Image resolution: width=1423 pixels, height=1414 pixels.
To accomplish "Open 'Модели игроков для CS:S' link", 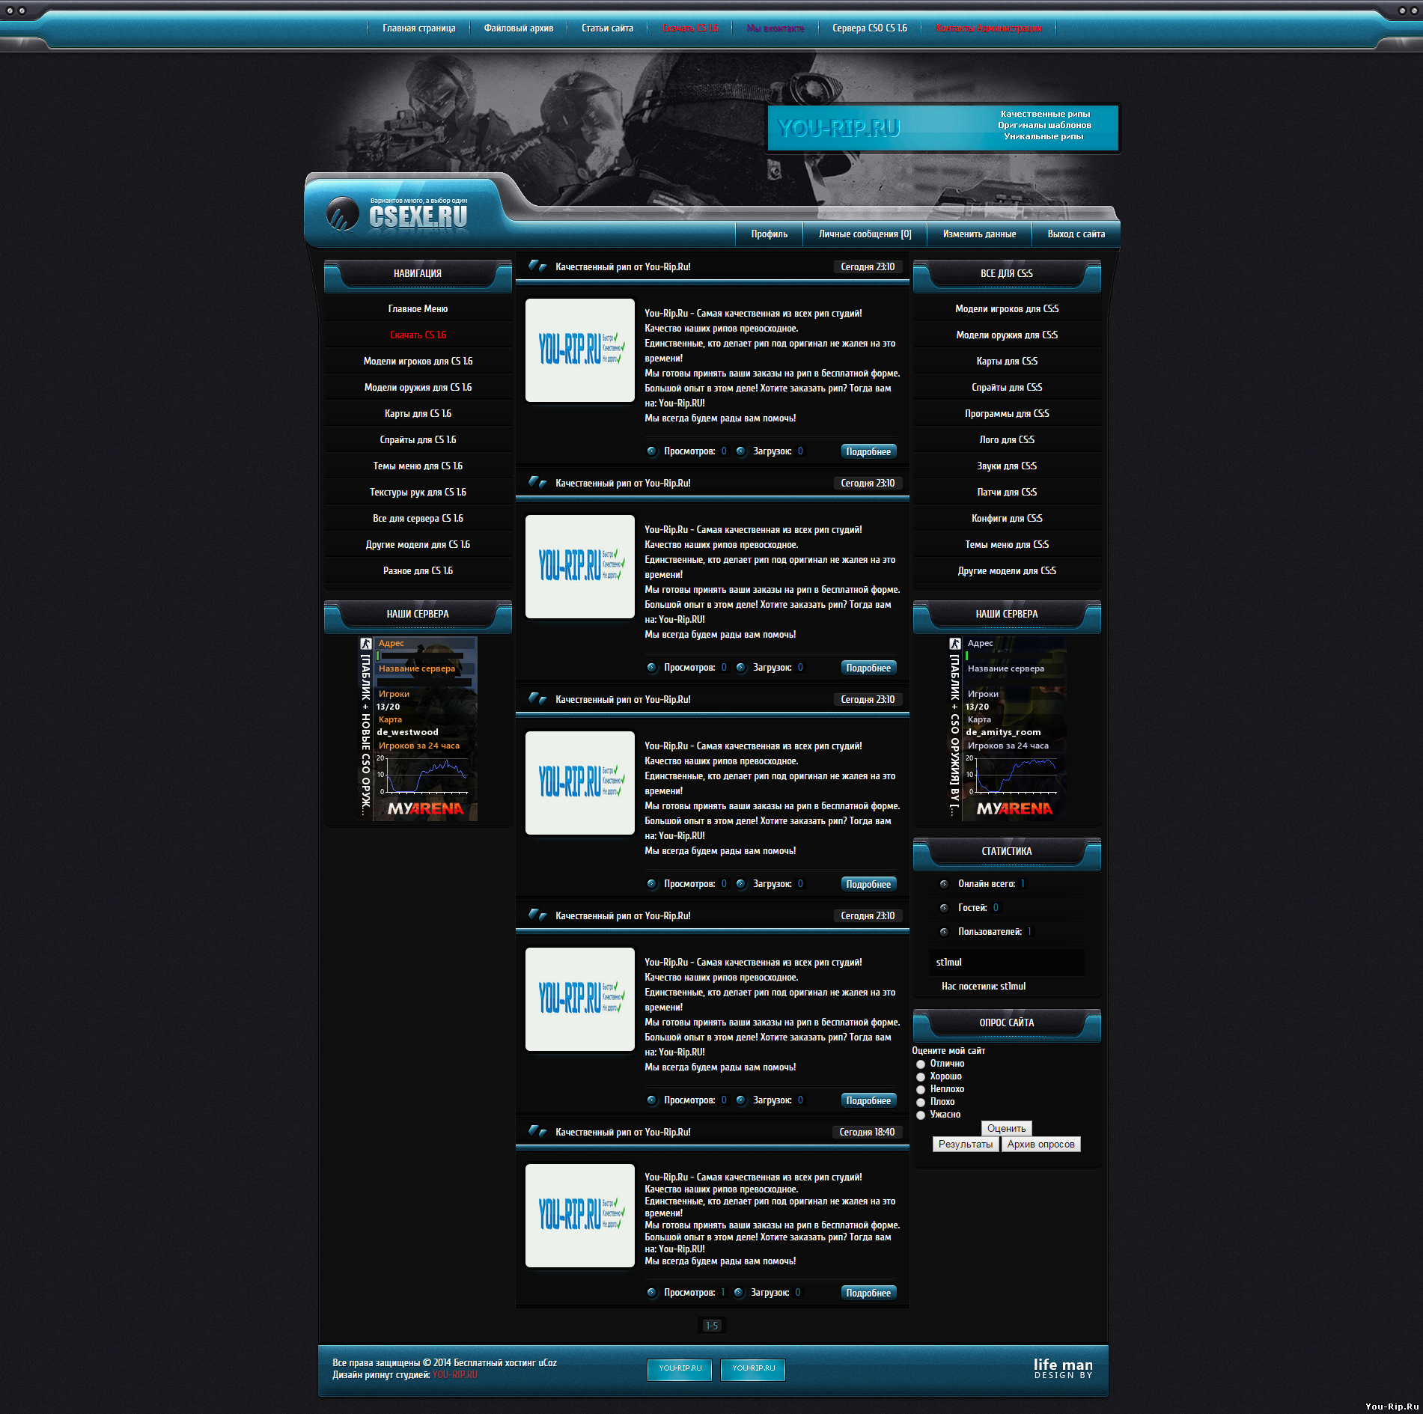I will coord(1007,309).
